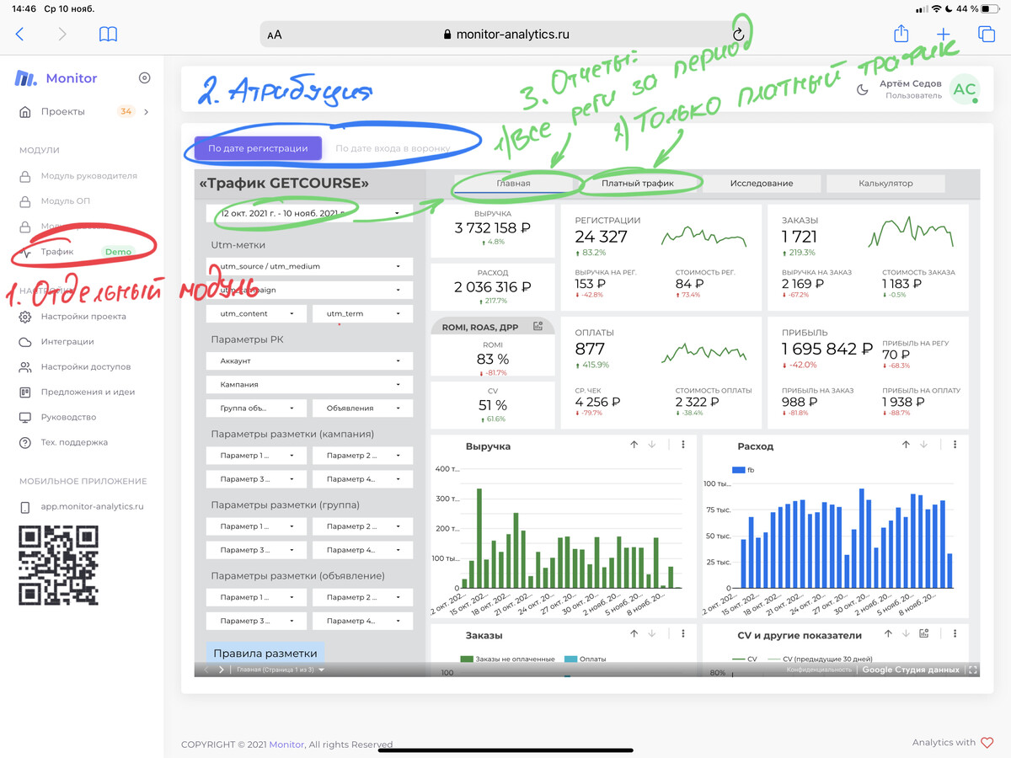
Task: Open app.monitor-analytics.ru link
Action: tap(81, 507)
